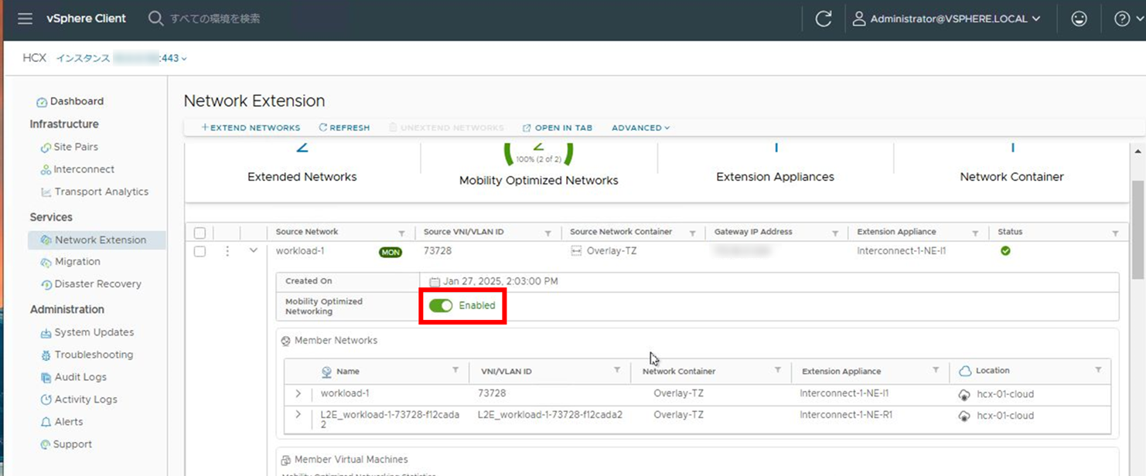Focus the global search field

[215, 19]
